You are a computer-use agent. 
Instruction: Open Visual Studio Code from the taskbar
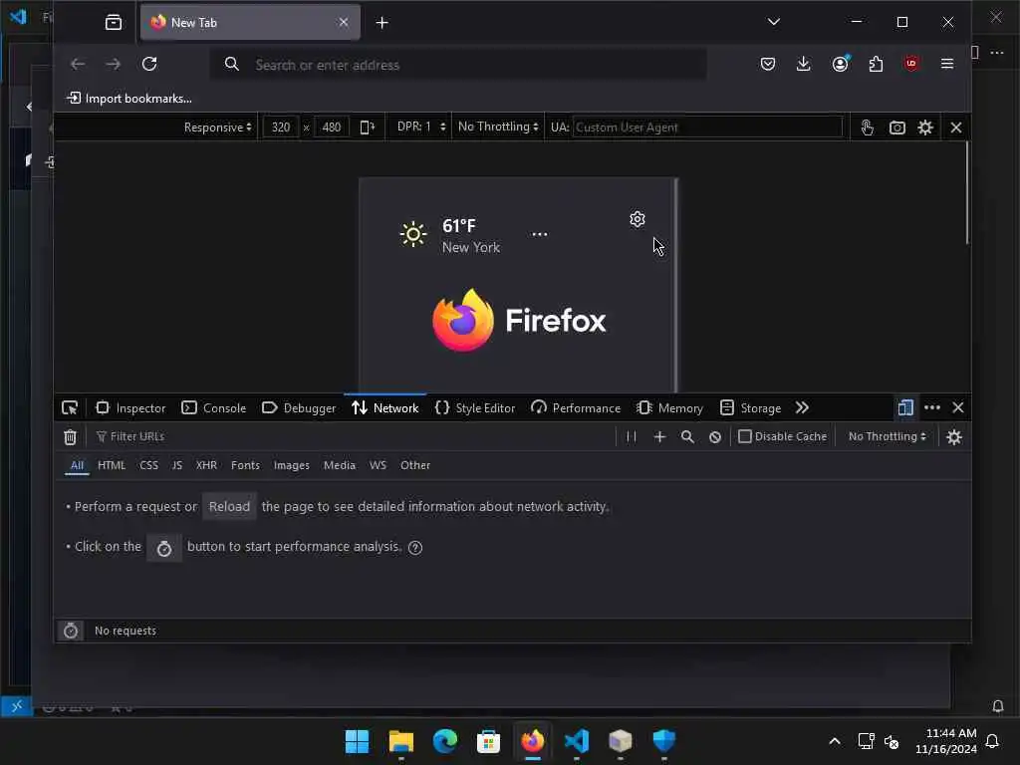[577, 741]
